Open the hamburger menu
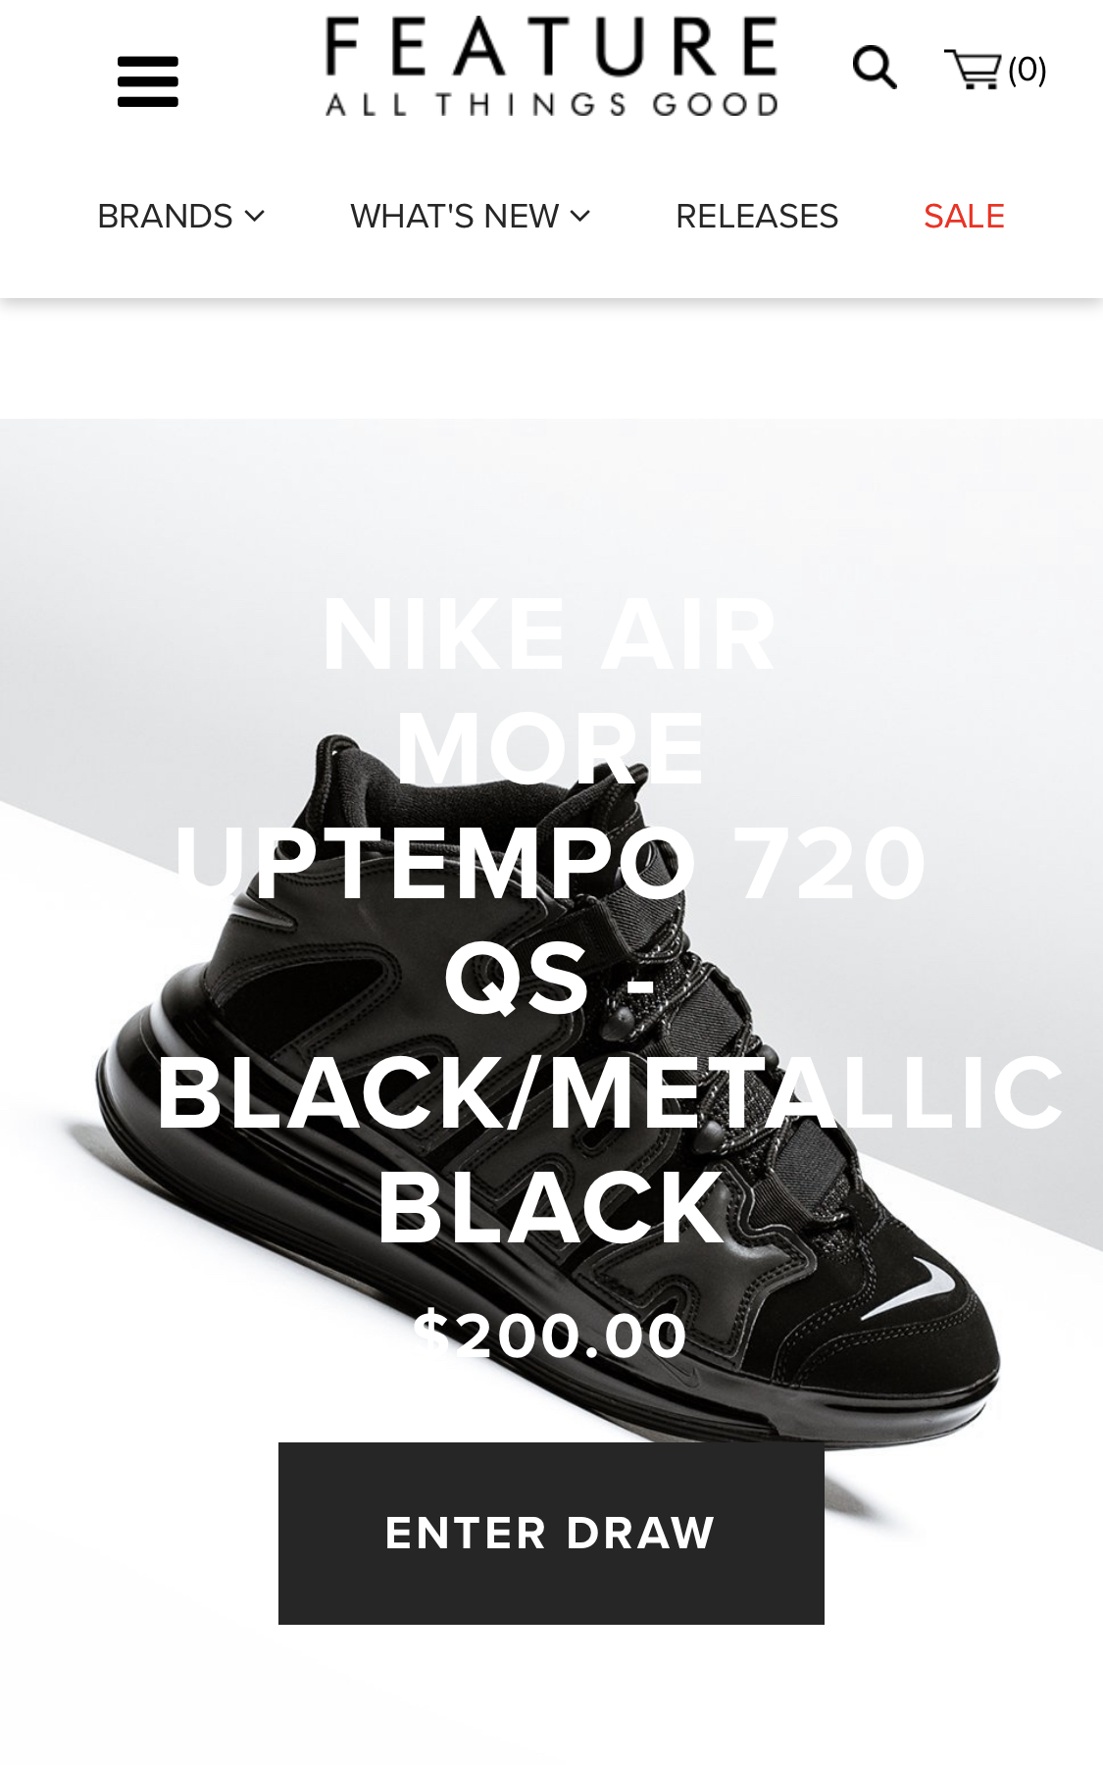The height and width of the screenshot is (1765, 1103). point(148,81)
